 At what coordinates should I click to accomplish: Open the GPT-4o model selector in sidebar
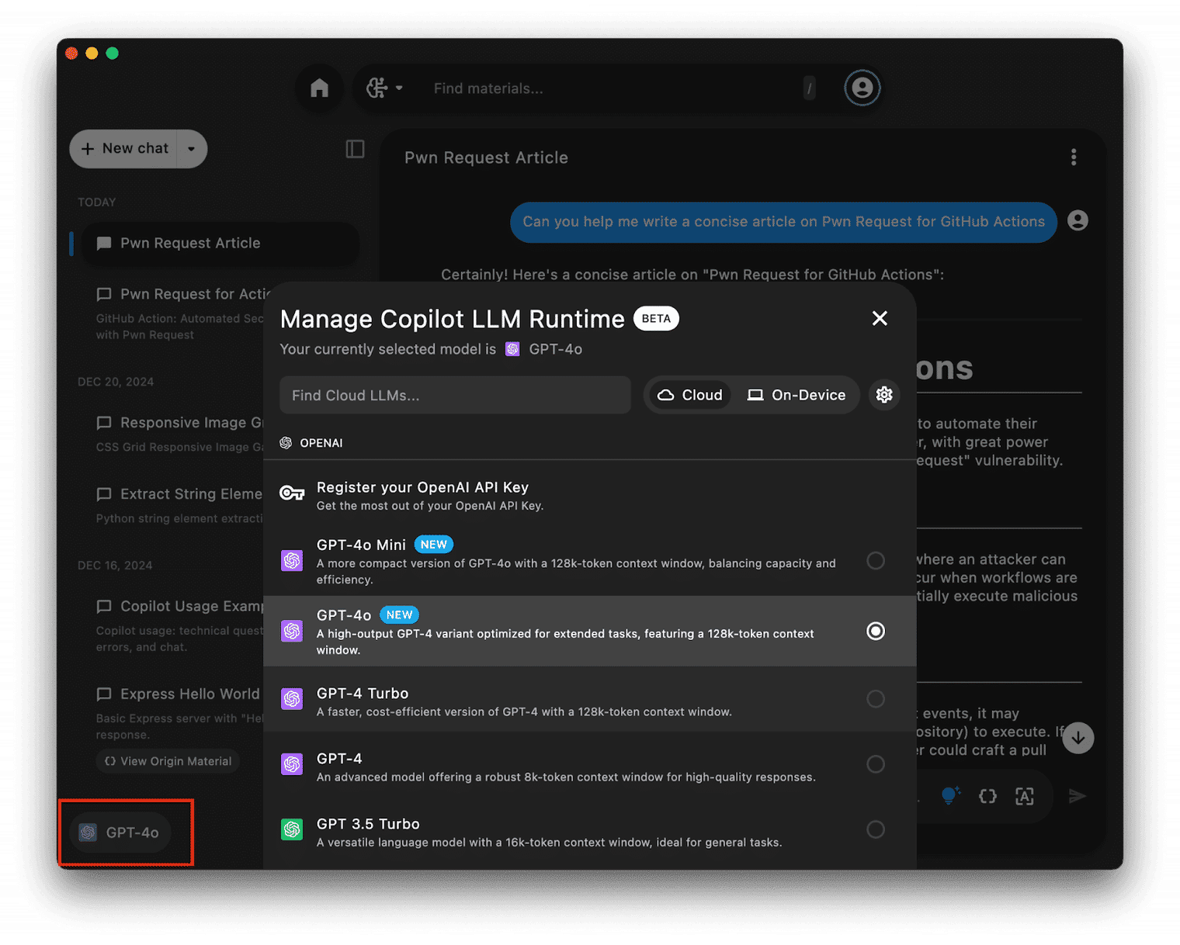(121, 832)
